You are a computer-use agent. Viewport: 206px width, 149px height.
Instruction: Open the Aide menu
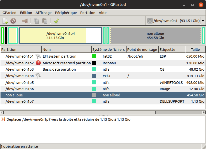click(102, 13)
